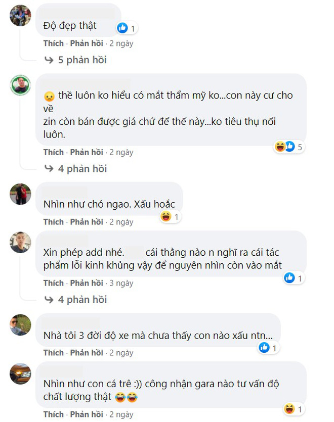Click 'Thích' under 'Nhìn như chó ngao' comment
This screenshot has width=334, height=422.
click(54, 222)
